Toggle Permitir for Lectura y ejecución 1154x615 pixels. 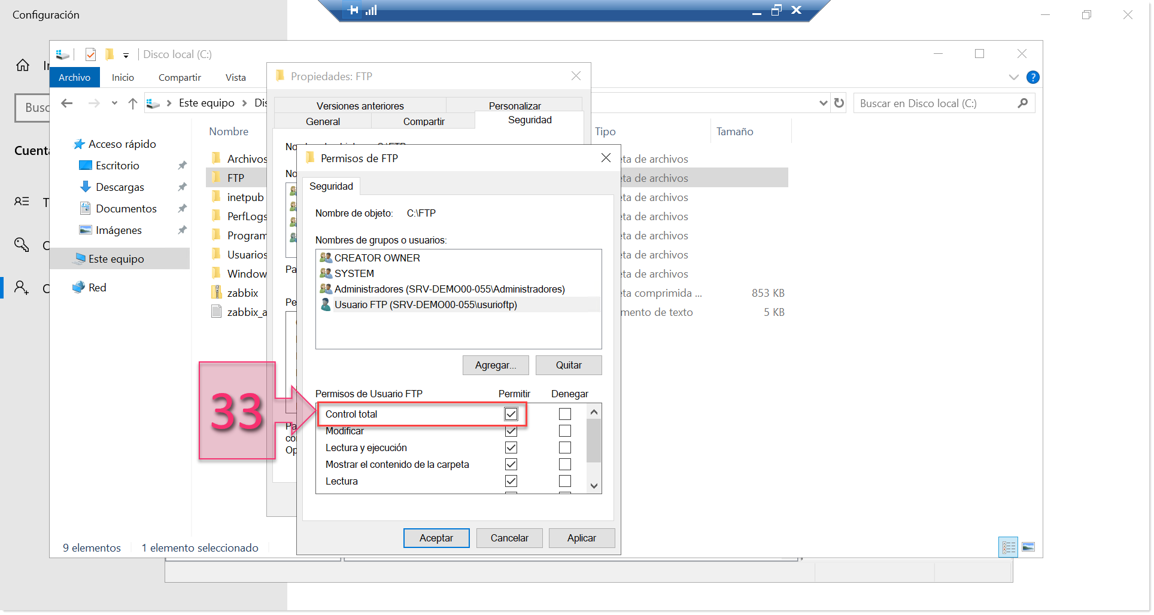point(511,447)
